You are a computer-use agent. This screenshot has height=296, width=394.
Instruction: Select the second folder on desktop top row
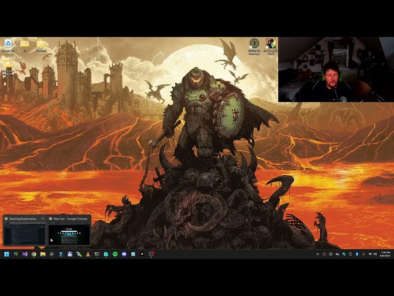point(25,45)
